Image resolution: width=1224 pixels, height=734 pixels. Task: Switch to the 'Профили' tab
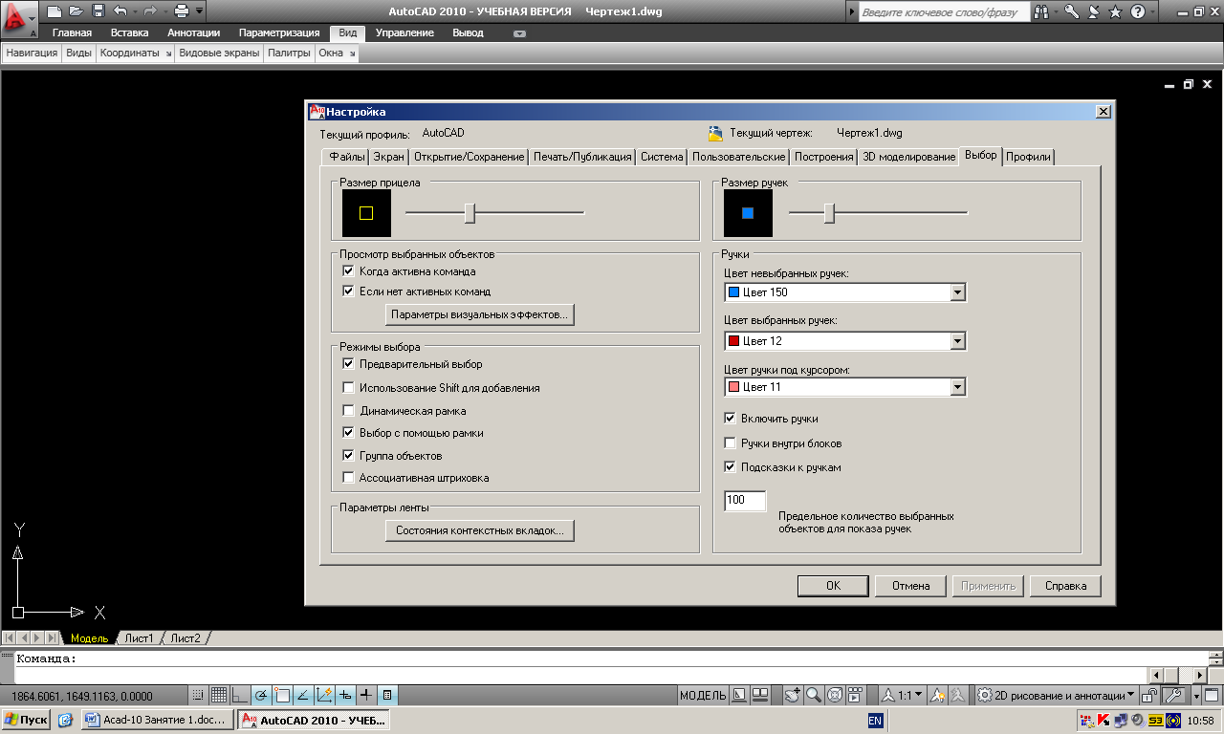1029,157
